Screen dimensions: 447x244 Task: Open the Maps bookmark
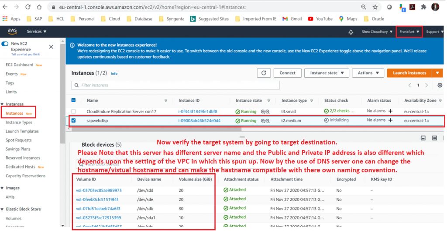(x=348, y=19)
